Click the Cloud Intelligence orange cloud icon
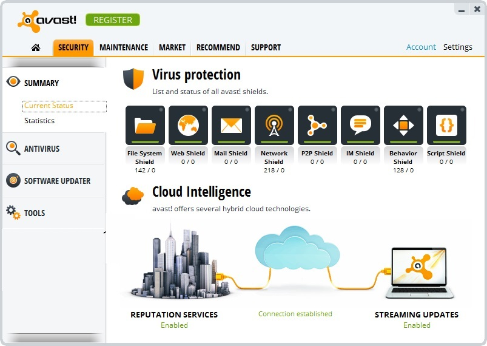The height and width of the screenshot is (346, 487). pos(133,196)
